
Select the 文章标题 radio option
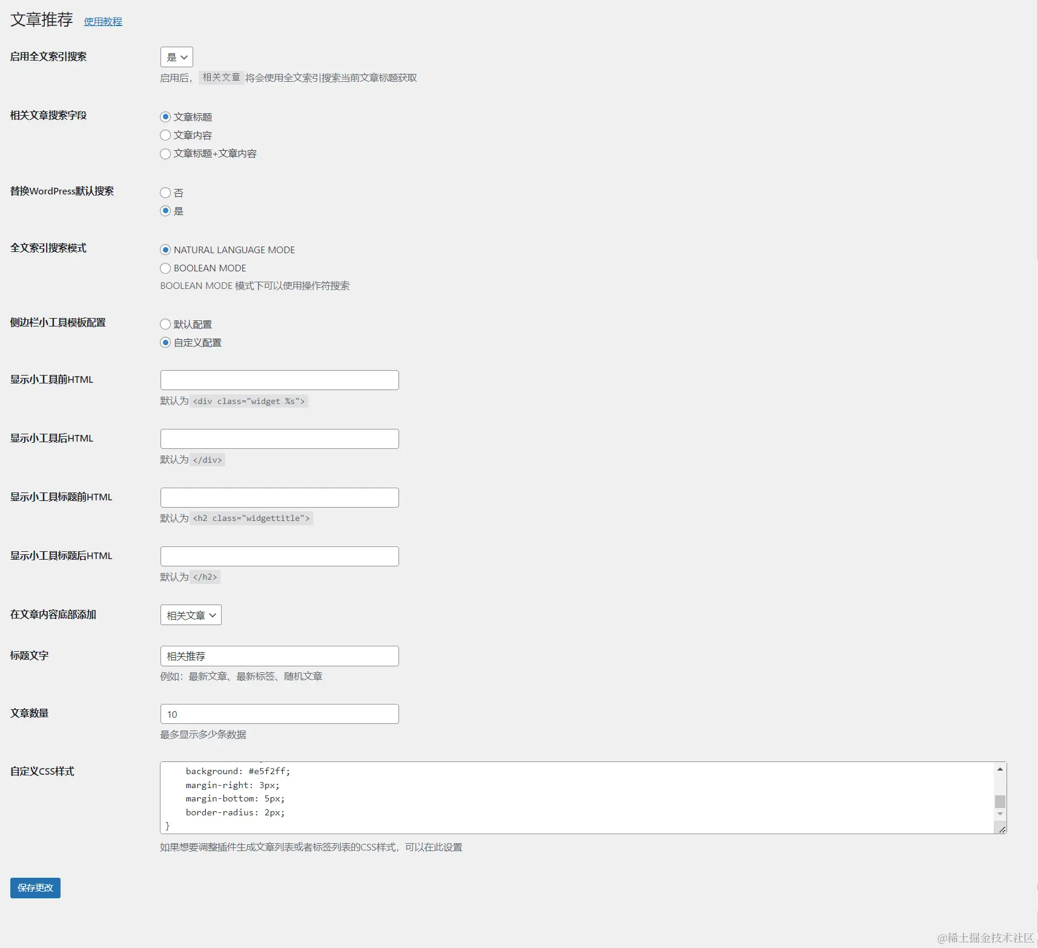[165, 117]
